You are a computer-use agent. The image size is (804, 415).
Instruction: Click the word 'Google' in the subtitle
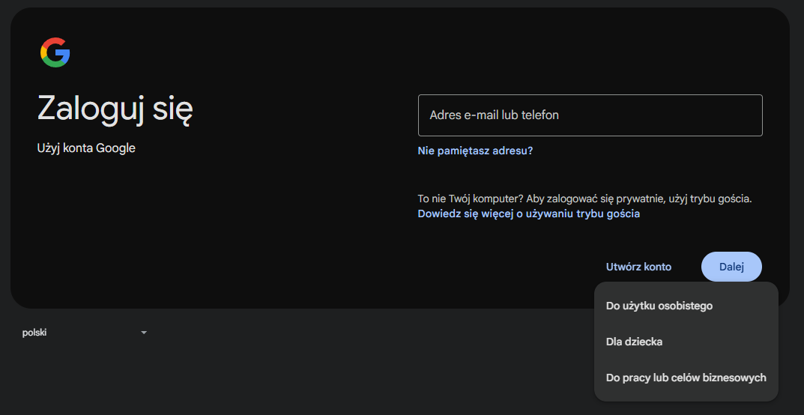pos(115,148)
